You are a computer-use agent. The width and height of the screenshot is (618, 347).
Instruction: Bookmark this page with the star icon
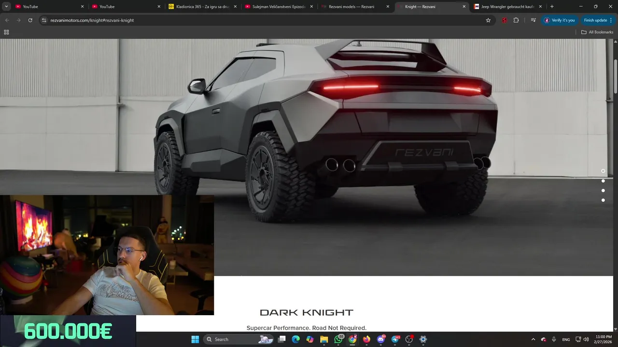click(x=488, y=20)
